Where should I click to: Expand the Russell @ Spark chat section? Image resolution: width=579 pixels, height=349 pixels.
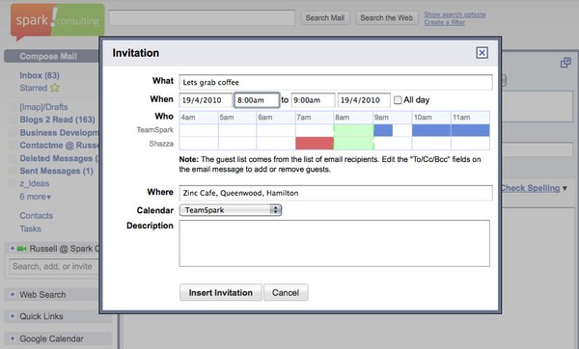(x=13, y=249)
